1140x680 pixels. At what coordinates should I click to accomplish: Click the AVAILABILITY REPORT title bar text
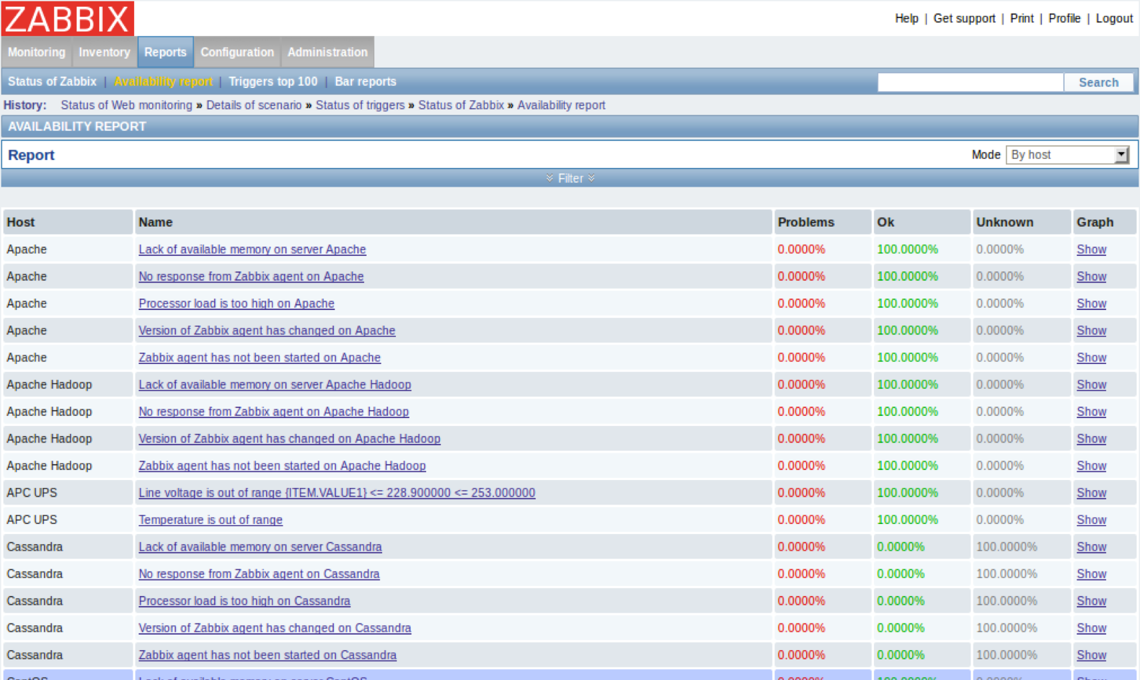(x=77, y=127)
